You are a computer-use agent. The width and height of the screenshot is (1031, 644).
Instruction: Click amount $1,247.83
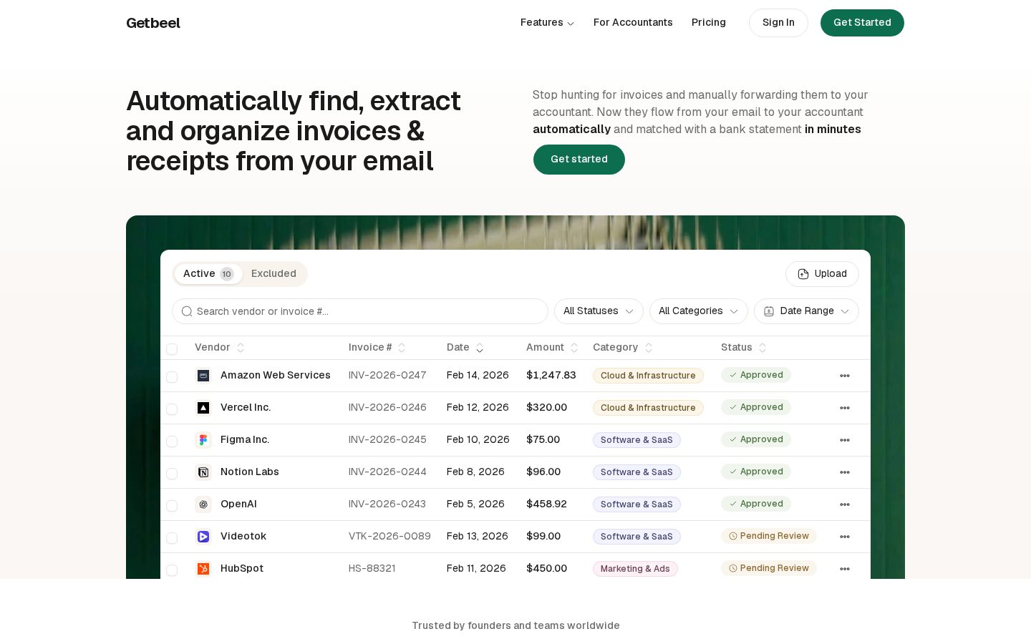[551, 376]
